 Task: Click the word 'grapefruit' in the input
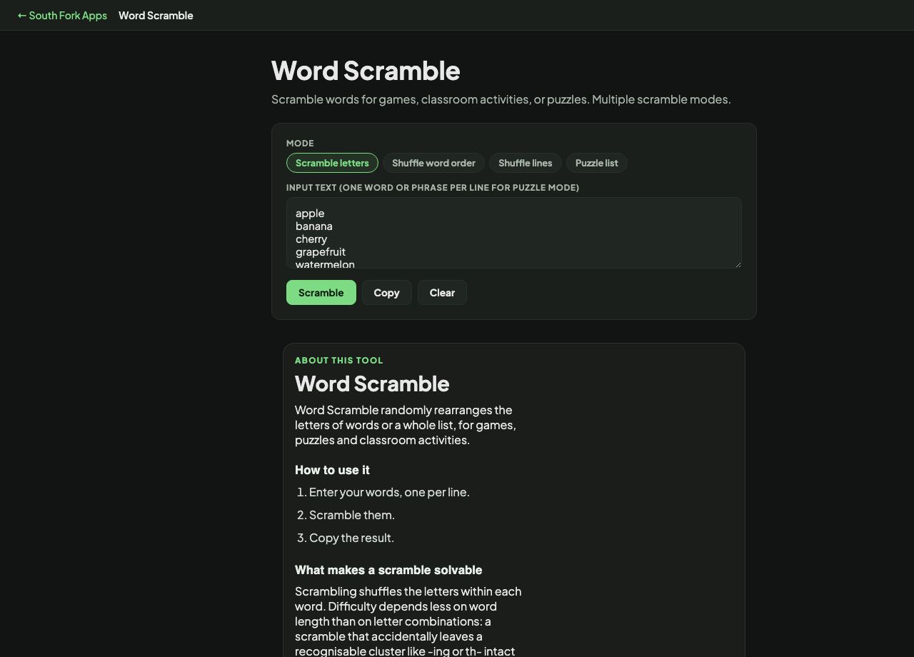click(x=321, y=252)
